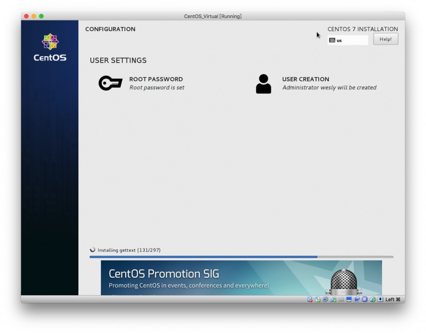Click the Help! button
Viewport: 426px width, 333px height.
tap(386, 39)
